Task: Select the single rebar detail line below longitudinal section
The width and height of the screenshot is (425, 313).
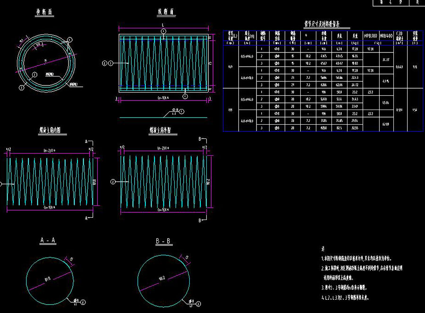Action: tap(142, 116)
